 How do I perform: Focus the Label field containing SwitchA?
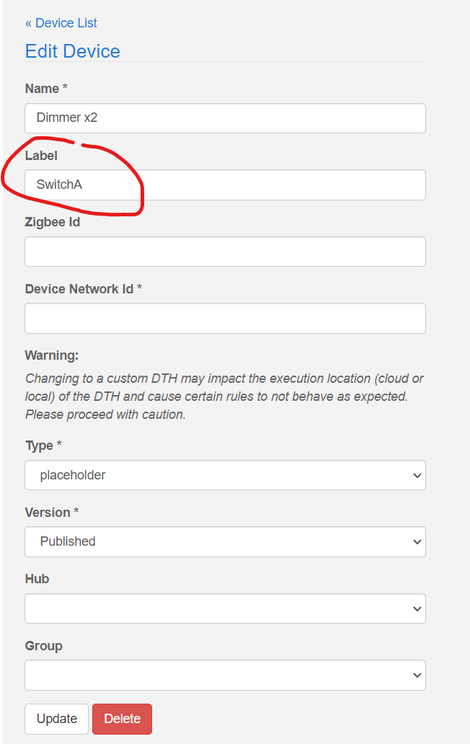coord(225,185)
